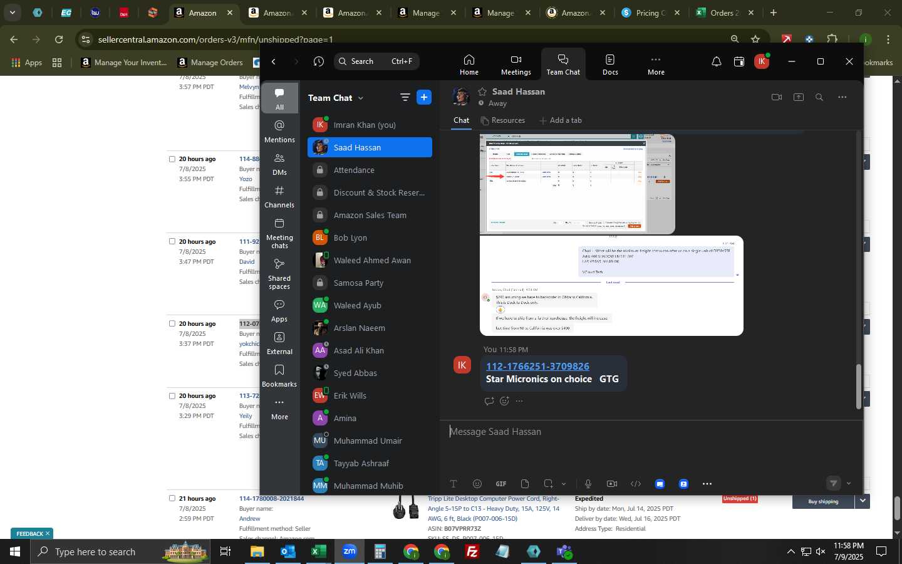Click the Zoom notifications bell icon

[x=716, y=61]
